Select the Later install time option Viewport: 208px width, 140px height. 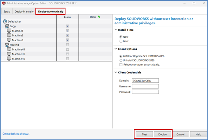(x=121, y=41)
